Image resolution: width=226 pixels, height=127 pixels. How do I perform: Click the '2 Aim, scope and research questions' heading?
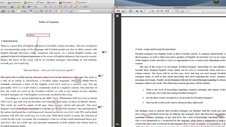pyautogui.click(x=155, y=49)
